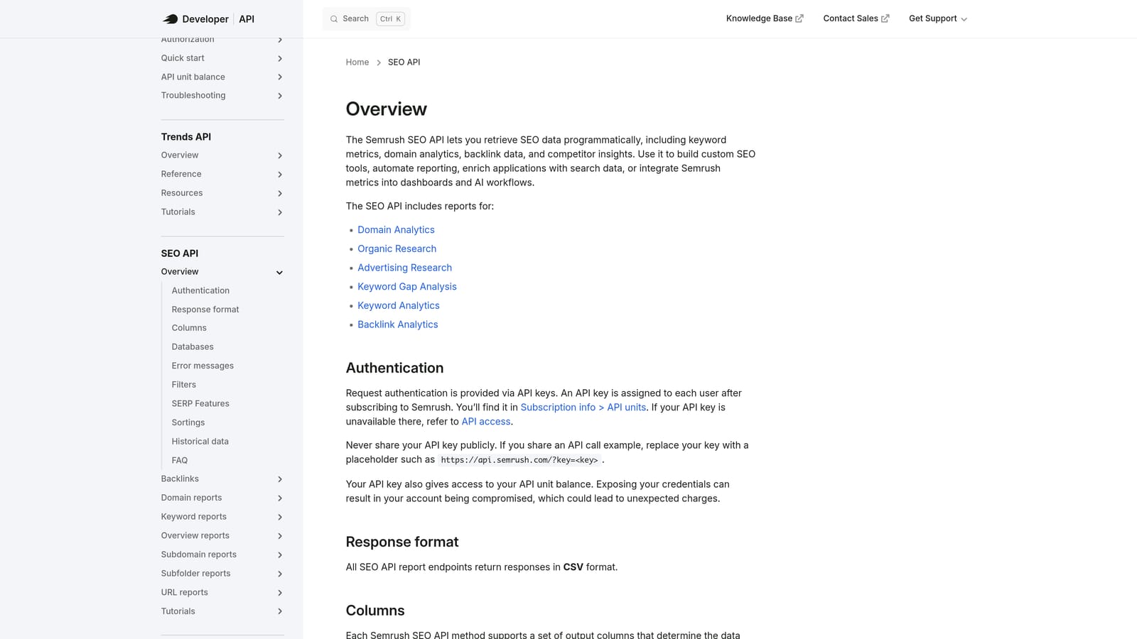
Task: Select Databases in the sidebar
Action: [193, 347]
